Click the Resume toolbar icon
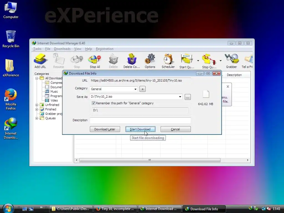 (x=59, y=61)
